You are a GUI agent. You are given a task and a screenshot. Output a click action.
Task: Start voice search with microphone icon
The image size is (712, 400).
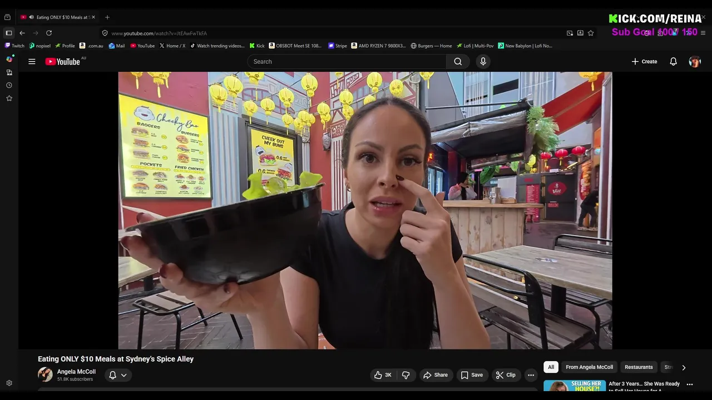(483, 62)
